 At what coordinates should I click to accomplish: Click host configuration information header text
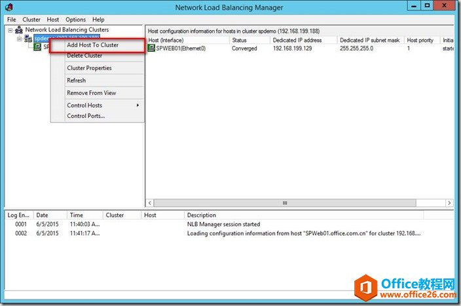point(234,31)
